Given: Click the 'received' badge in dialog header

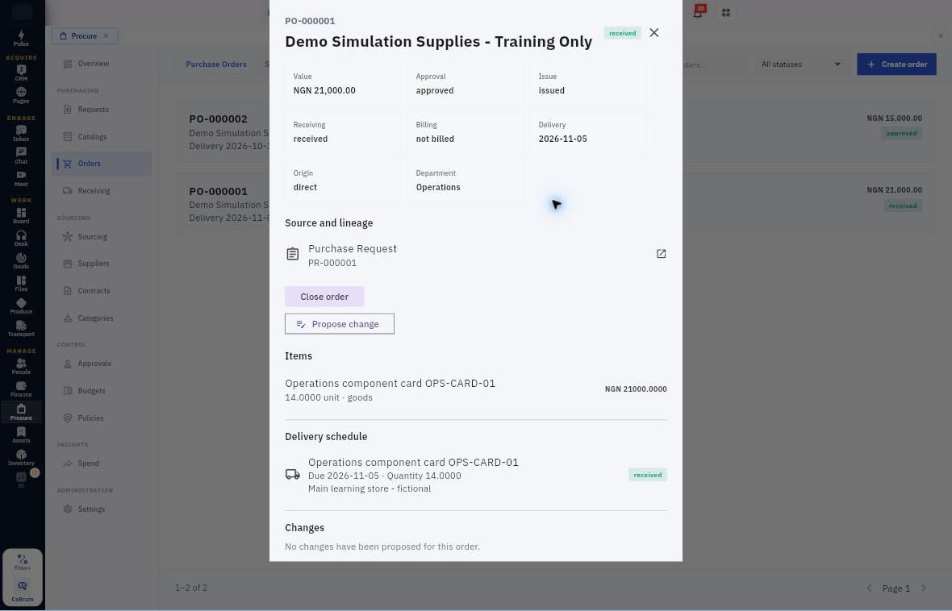Looking at the screenshot, I should pos(622,33).
